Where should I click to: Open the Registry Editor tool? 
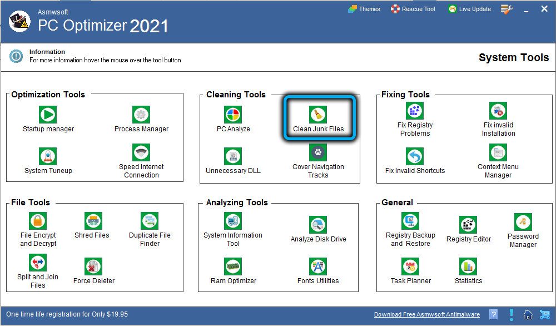468,225
